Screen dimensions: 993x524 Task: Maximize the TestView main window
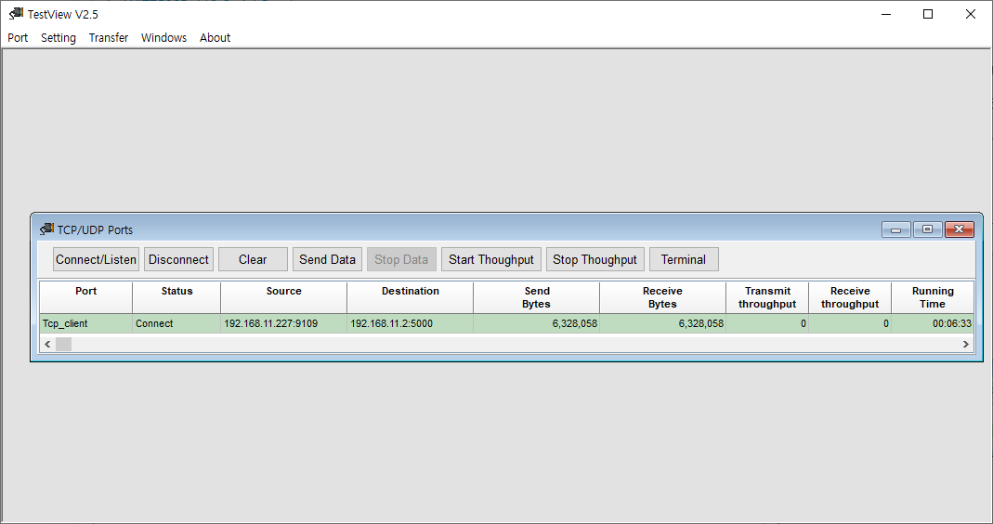click(x=928, y=14)
